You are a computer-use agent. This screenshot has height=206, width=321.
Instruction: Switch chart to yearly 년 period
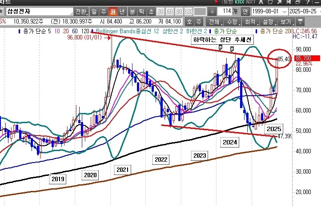122,12
